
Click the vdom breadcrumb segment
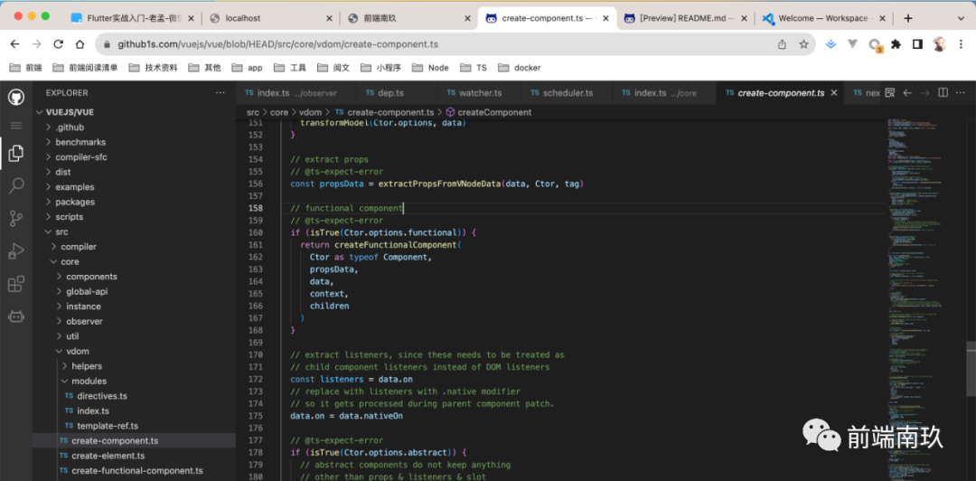tap(309, 112)
